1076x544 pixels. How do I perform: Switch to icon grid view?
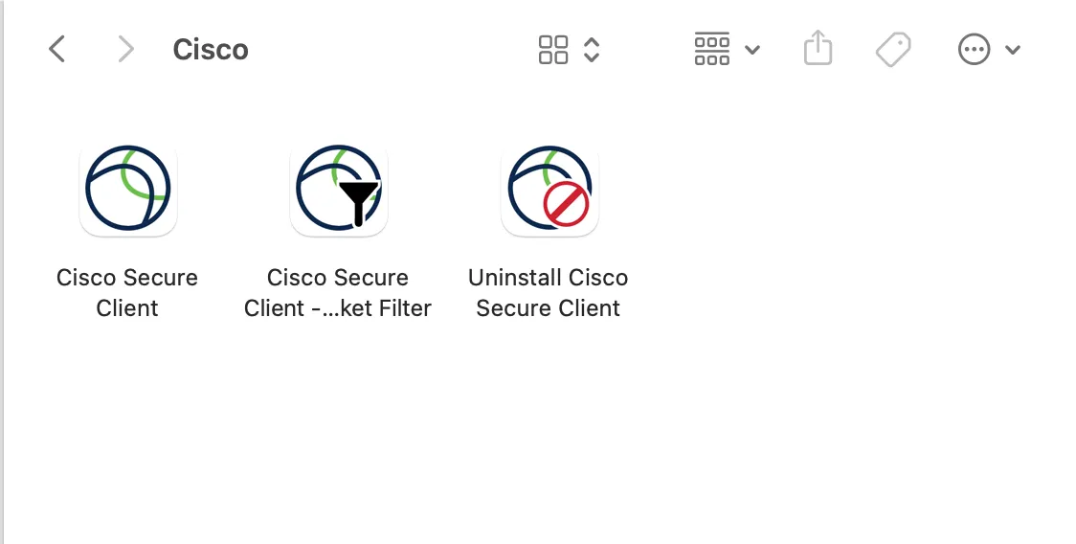(x=553, y=50)
